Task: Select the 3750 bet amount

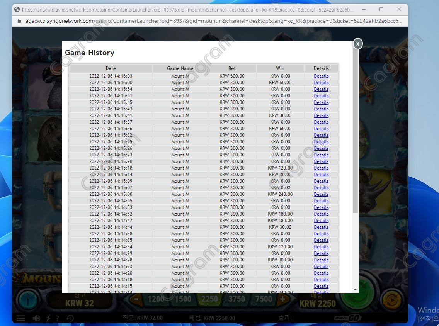Action: [237, 299]
